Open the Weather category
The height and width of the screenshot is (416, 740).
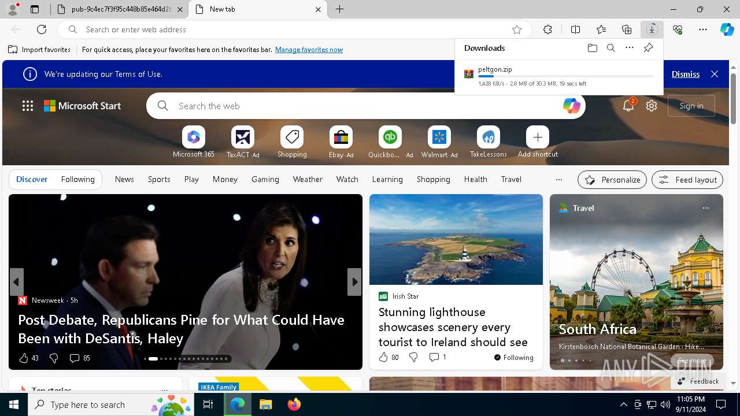(308, 179)
